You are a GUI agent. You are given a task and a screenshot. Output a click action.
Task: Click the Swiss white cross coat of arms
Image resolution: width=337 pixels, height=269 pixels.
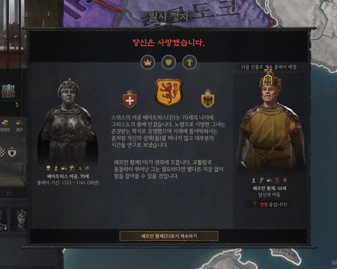tap(129, 99)
